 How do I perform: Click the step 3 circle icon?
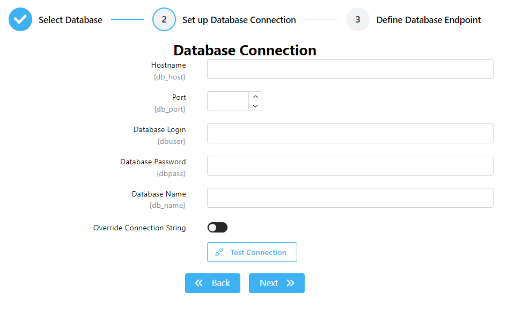[x=358, y=20]
